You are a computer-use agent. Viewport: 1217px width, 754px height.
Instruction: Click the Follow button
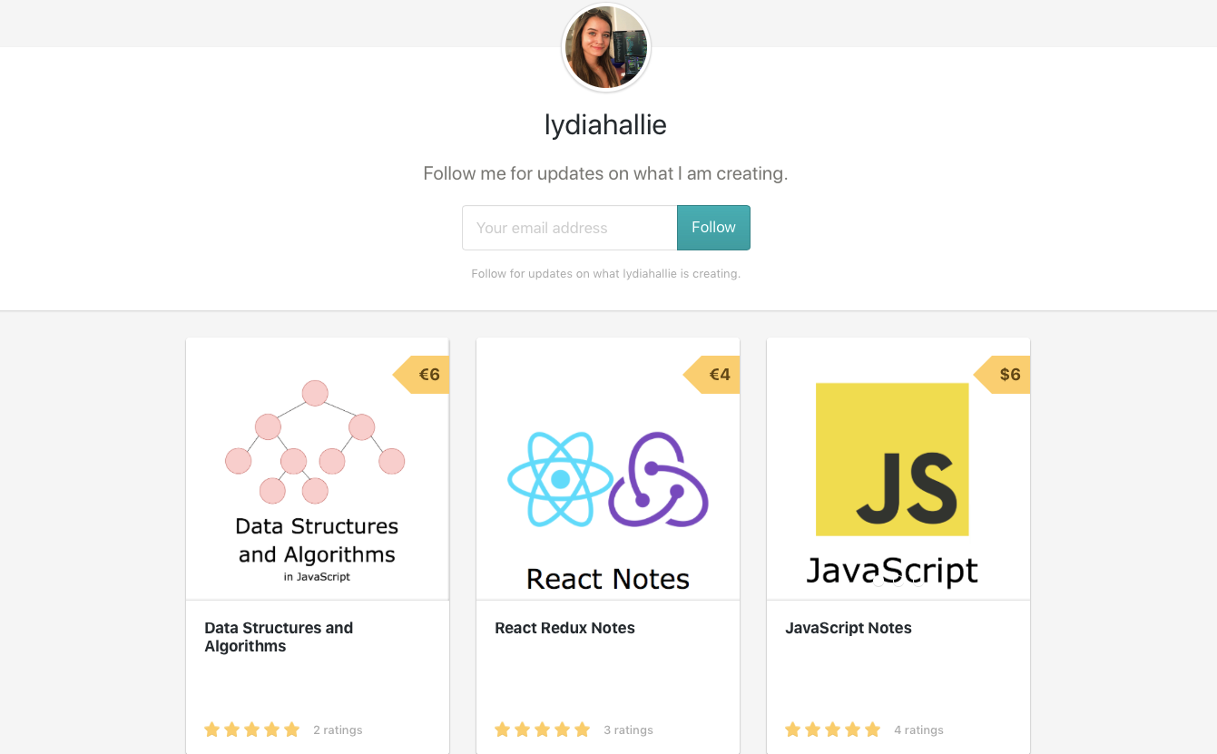click(713, 228)
